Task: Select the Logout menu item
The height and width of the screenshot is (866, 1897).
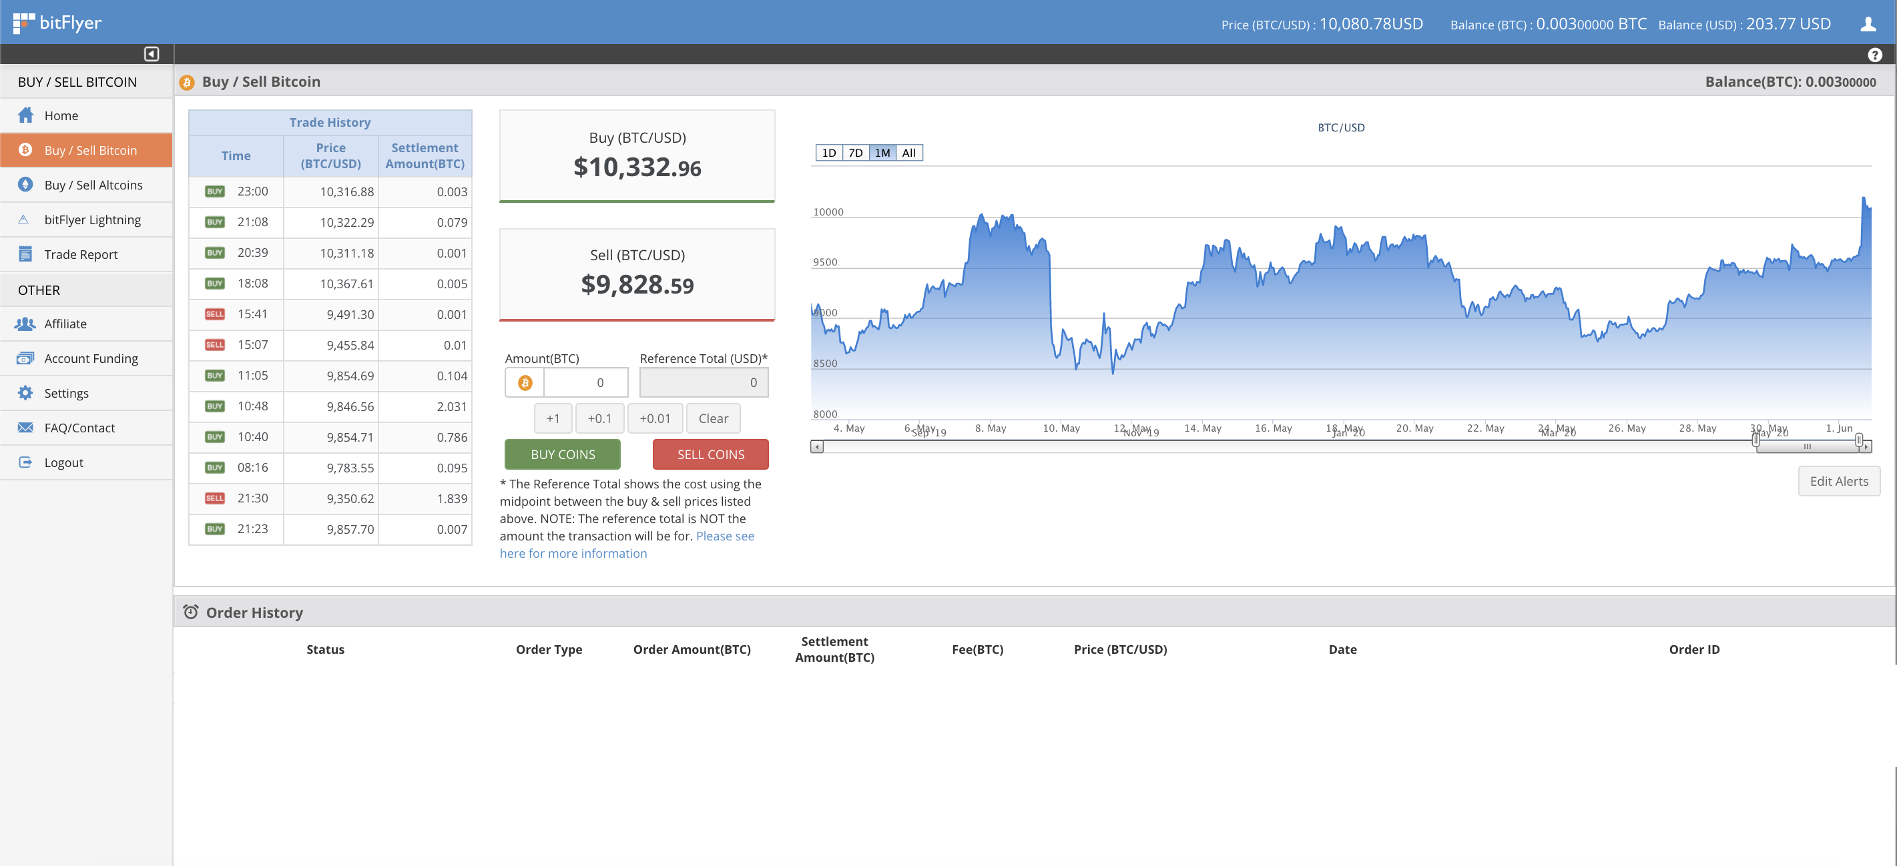Action: pos(86,462)
